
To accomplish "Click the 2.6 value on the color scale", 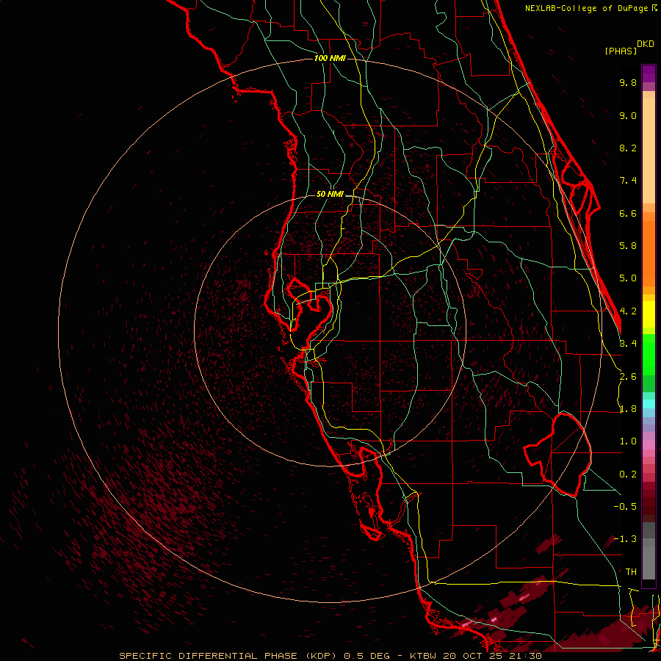I will pos(628,377).
